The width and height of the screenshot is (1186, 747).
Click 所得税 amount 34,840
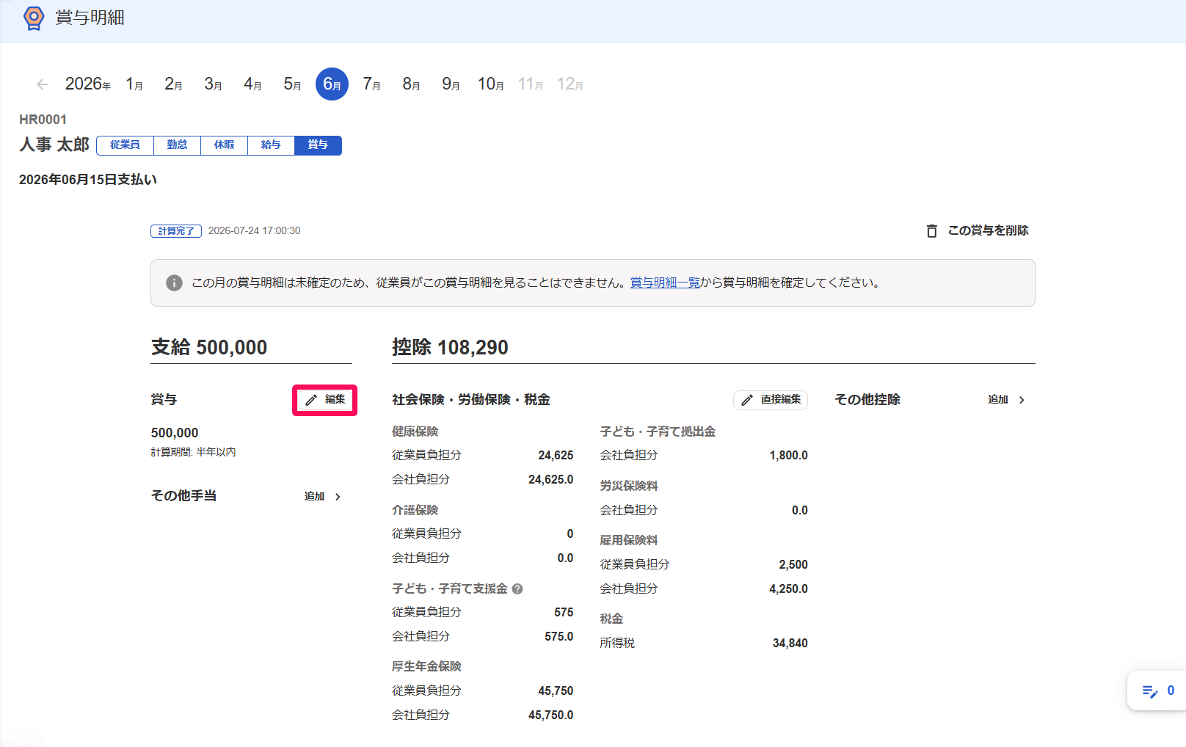790,644
